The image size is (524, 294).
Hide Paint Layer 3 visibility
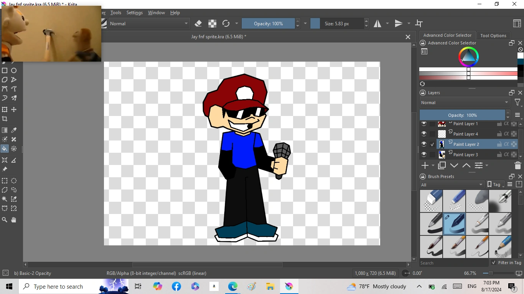pyautogui.click(x=424, y=154)
